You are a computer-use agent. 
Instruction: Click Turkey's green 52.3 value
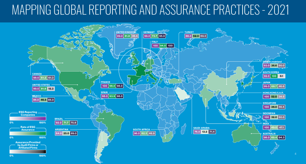click(196, 36)
